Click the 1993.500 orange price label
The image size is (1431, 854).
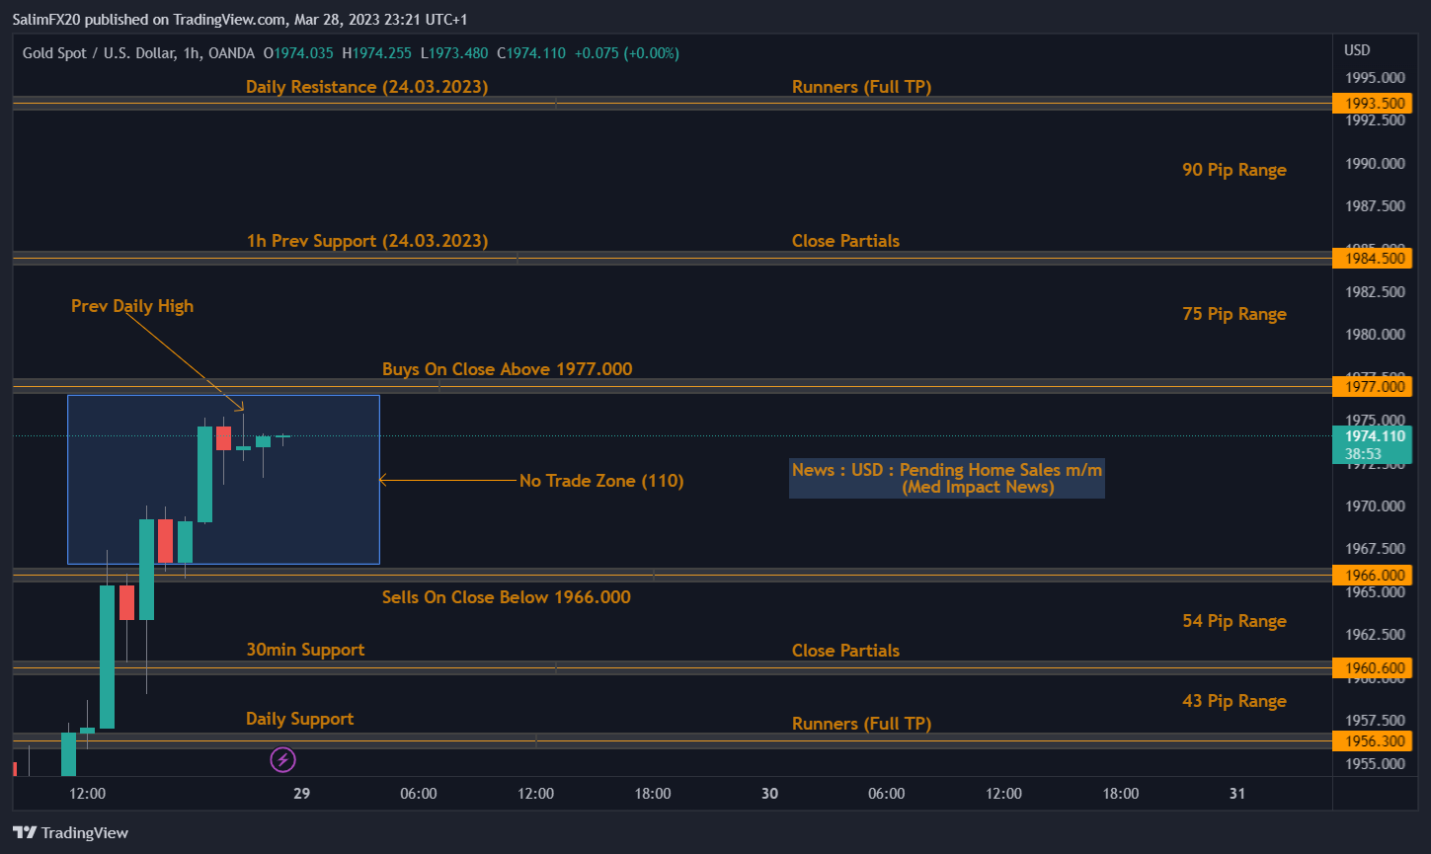[x=1371, y=103]
